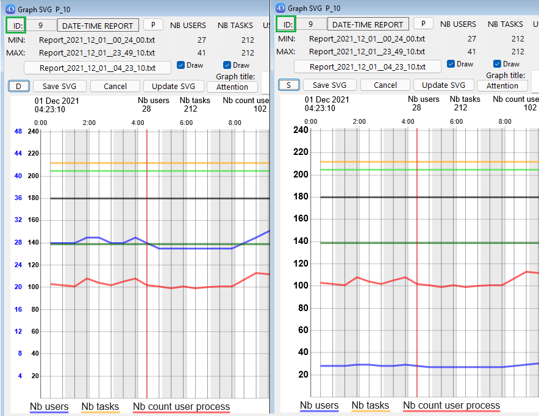Viewport: 539px width, 416px height.
Task: Open the Report_2021_12_01__04_23_10.txt selector in left window
Action: pos(98,67)
